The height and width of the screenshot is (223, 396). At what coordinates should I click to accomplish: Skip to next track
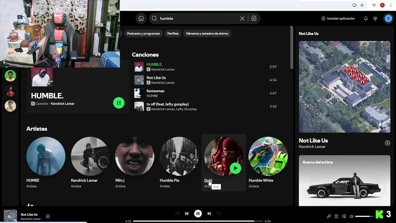(x=209, y=213)
